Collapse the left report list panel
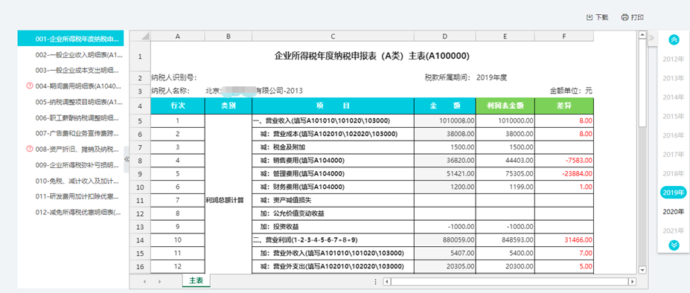Screen dimensions: 690x293 coord(127,159)
